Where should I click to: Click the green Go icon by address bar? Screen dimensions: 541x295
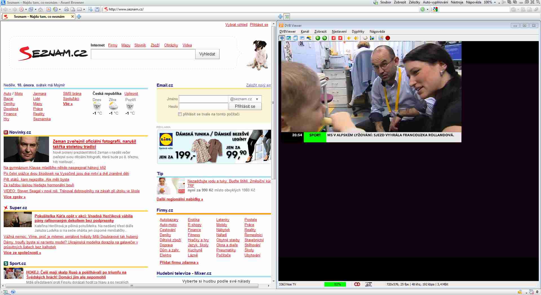click(422, 9)
